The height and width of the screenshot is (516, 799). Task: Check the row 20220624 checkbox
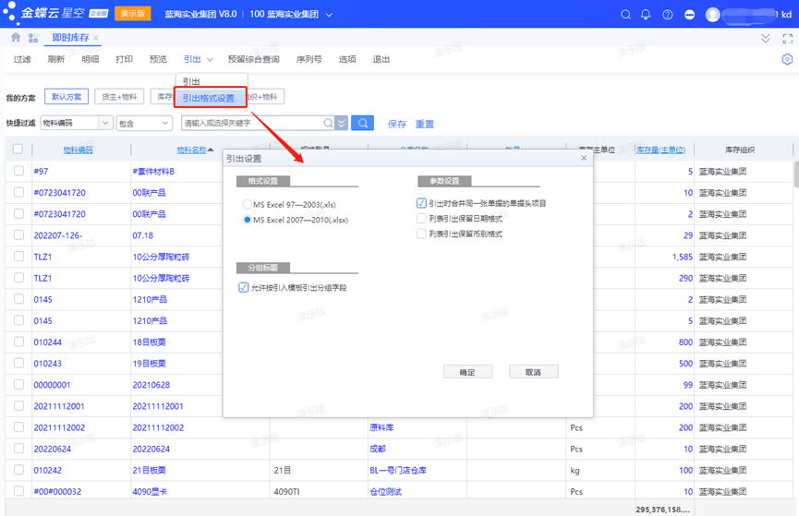tap(18, 449)
